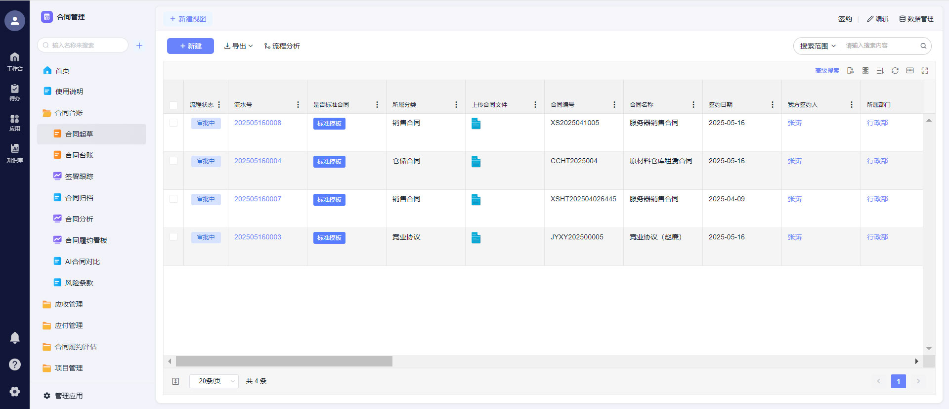Open serial number link 202505160004
This screenshot has width=949, height=409.
coord(258,161)
